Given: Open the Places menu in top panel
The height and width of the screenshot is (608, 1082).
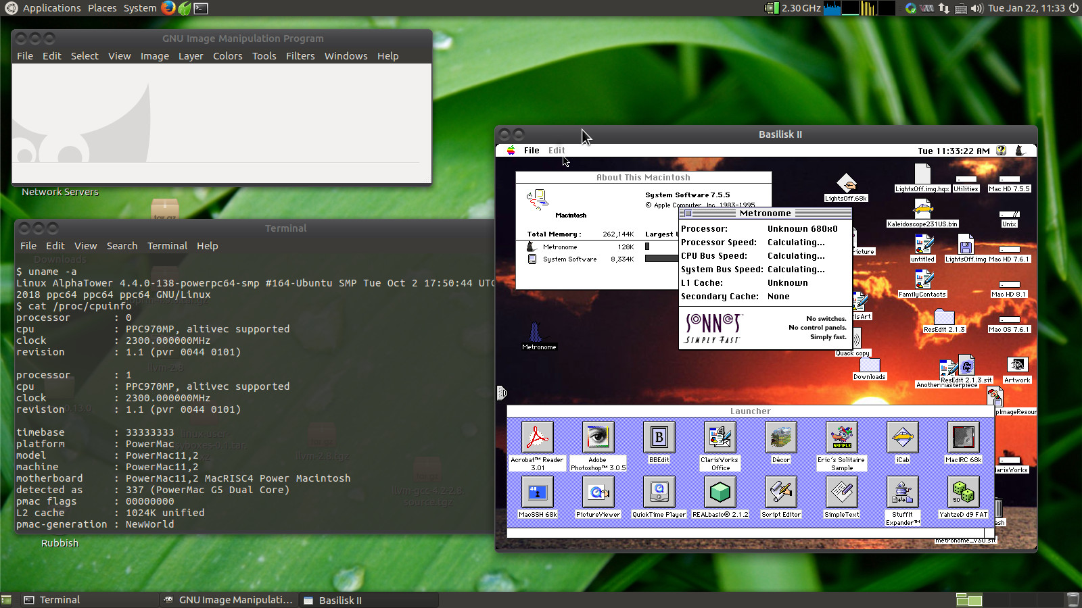Looking at the screenshot, I should tap(102, 8).
